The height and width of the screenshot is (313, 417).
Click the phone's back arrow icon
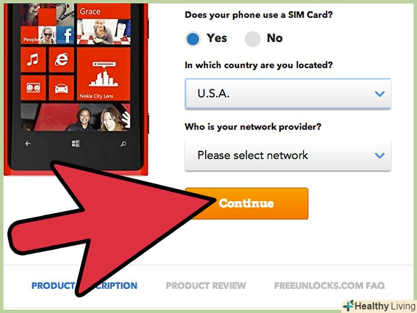(28, 144)
